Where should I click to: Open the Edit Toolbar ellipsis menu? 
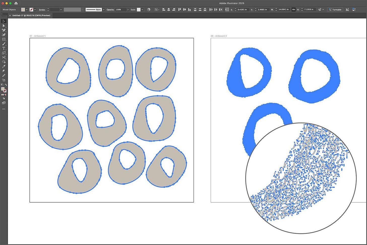4,109
